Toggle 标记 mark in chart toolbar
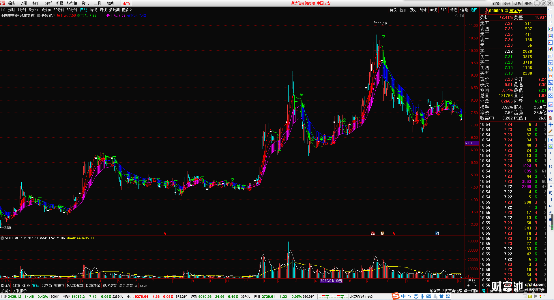 point(453,10)
